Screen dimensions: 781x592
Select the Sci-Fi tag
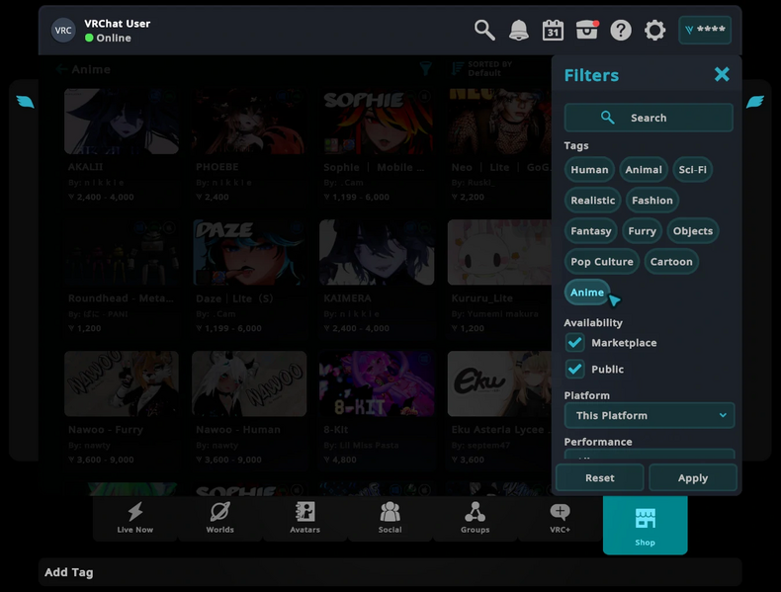692,170
